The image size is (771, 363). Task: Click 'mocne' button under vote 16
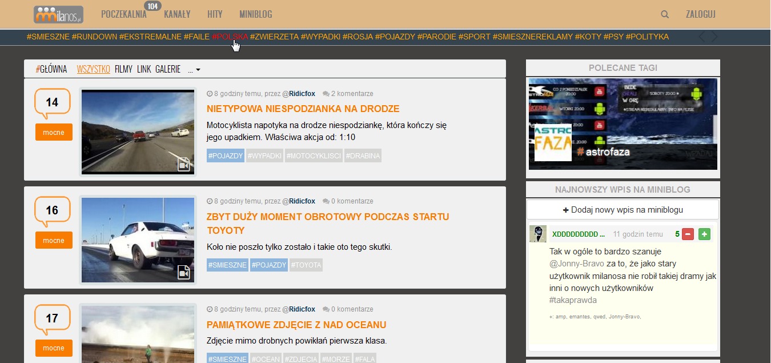pyautogui.click(x=54, y=240)
